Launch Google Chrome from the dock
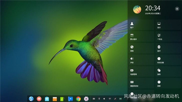 click(78, 99)
